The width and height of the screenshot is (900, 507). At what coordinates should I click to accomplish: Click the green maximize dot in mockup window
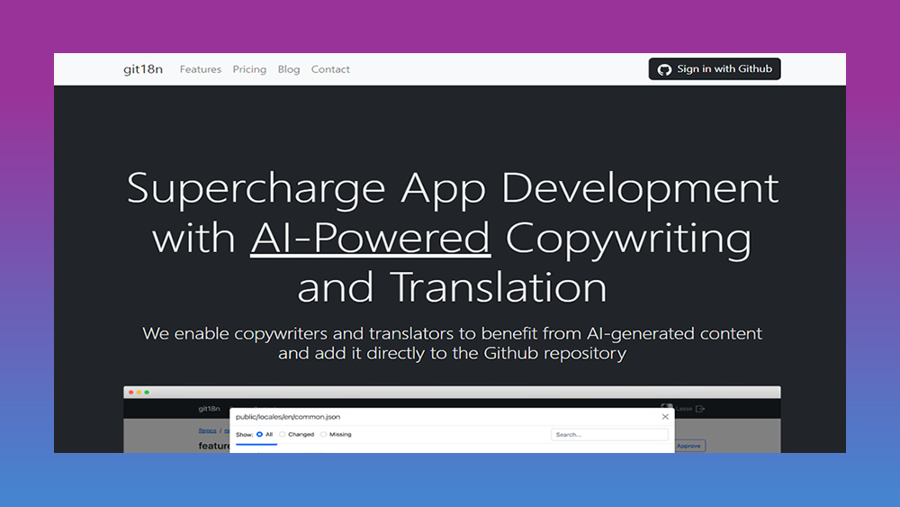(x=147, y=393)
